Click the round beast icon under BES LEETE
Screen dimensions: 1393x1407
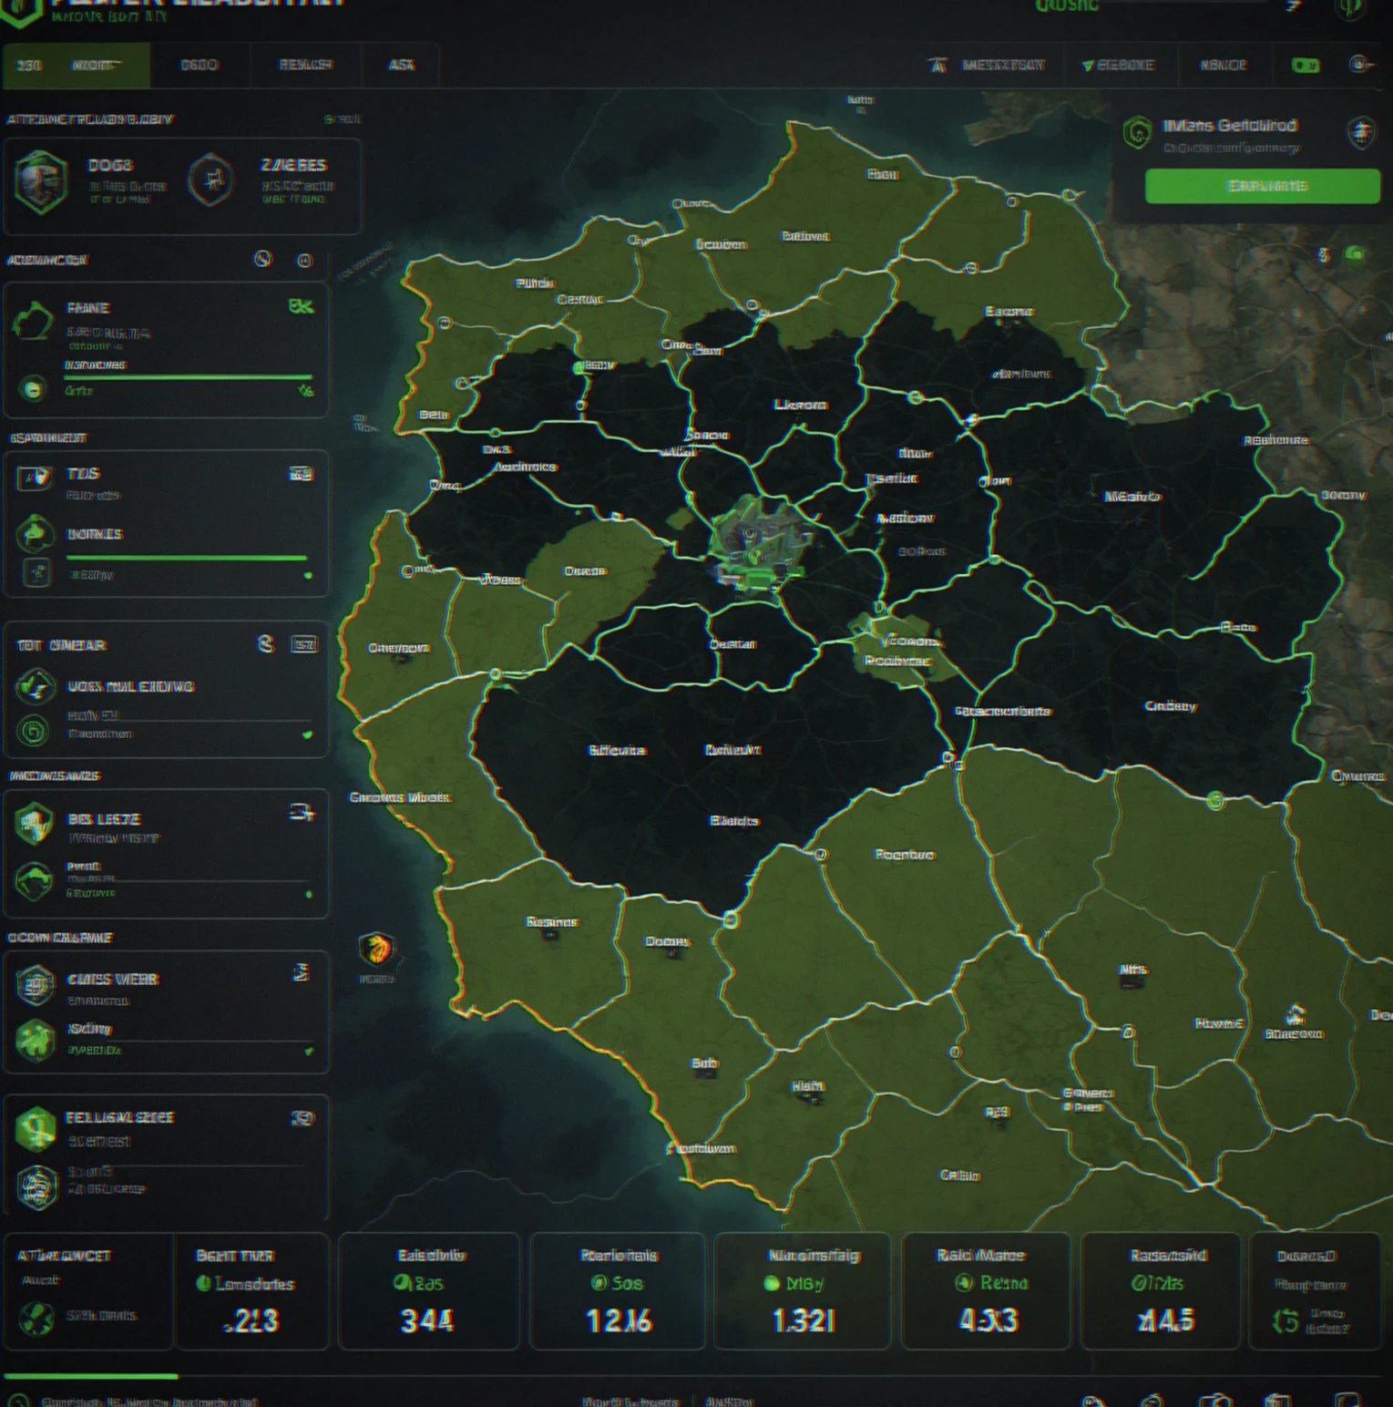(35, 880)
